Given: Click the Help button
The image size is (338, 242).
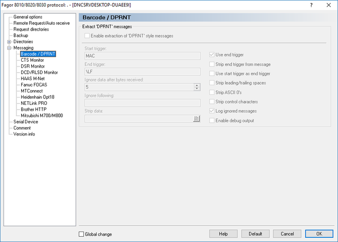Looking at the screenshot, I should pos(223,234).
